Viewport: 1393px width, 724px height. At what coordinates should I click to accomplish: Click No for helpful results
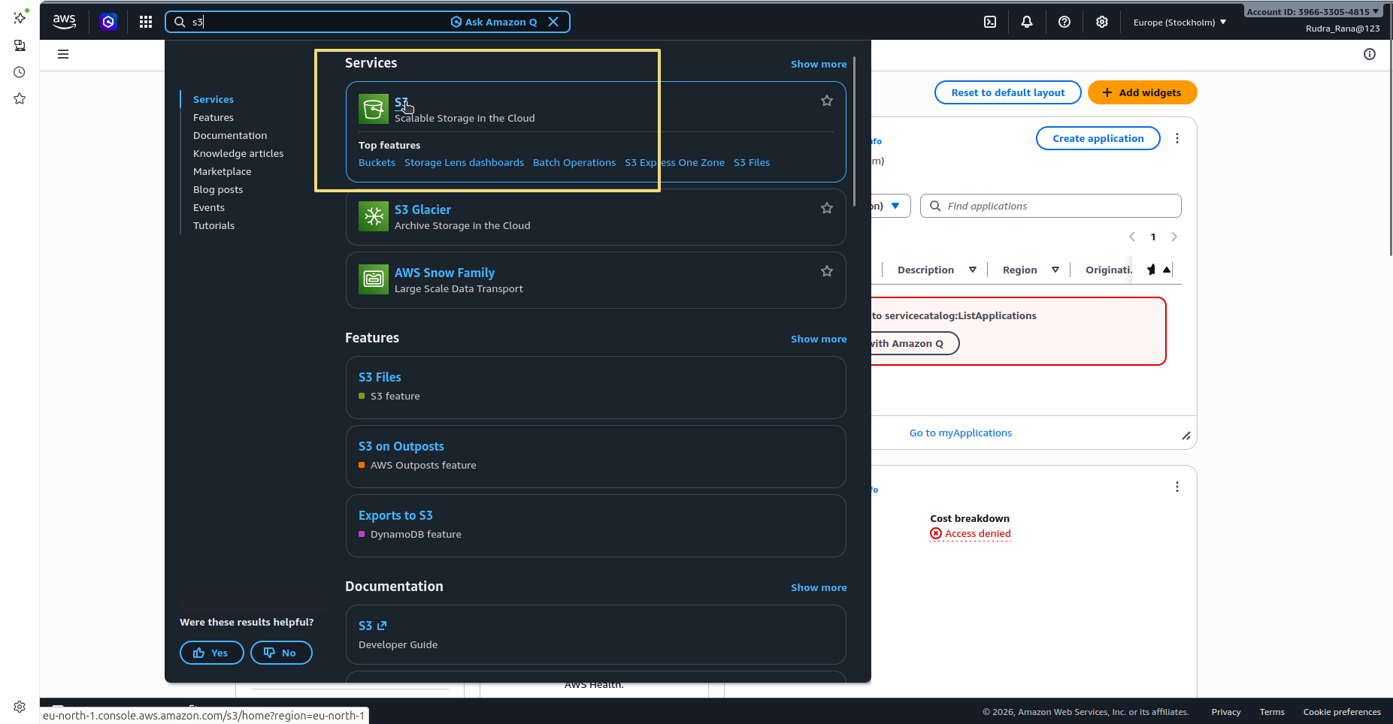click(x=281, y=653)
